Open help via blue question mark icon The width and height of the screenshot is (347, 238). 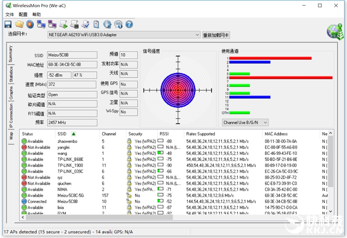pos(129,24)
